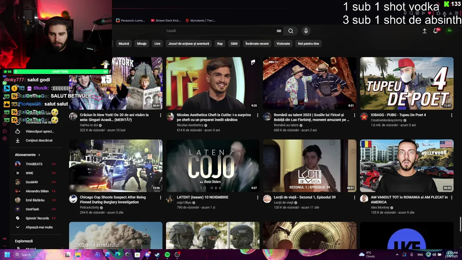Open Discord from the taskbar
The image size is (462, 260).
pos(147,255)
